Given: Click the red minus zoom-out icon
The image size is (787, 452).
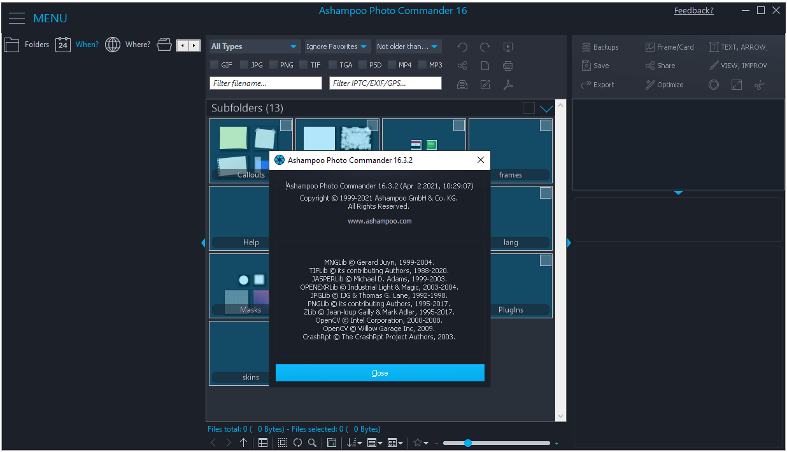Looking at the screenshot, I should [436, 443].
